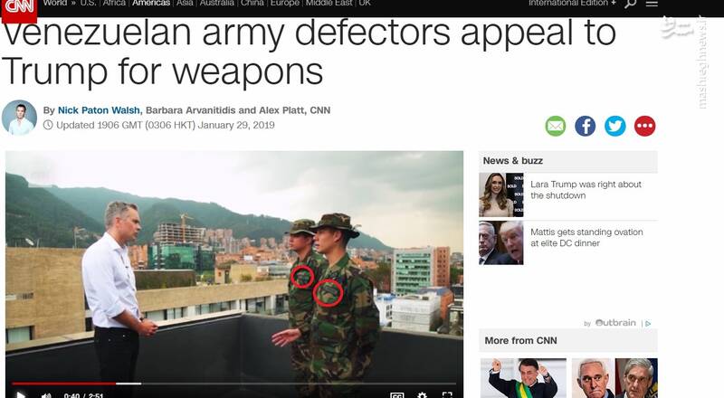Screen dimensions: 724x398
Task: Click the CNN logo
Action: coord(19,8)
